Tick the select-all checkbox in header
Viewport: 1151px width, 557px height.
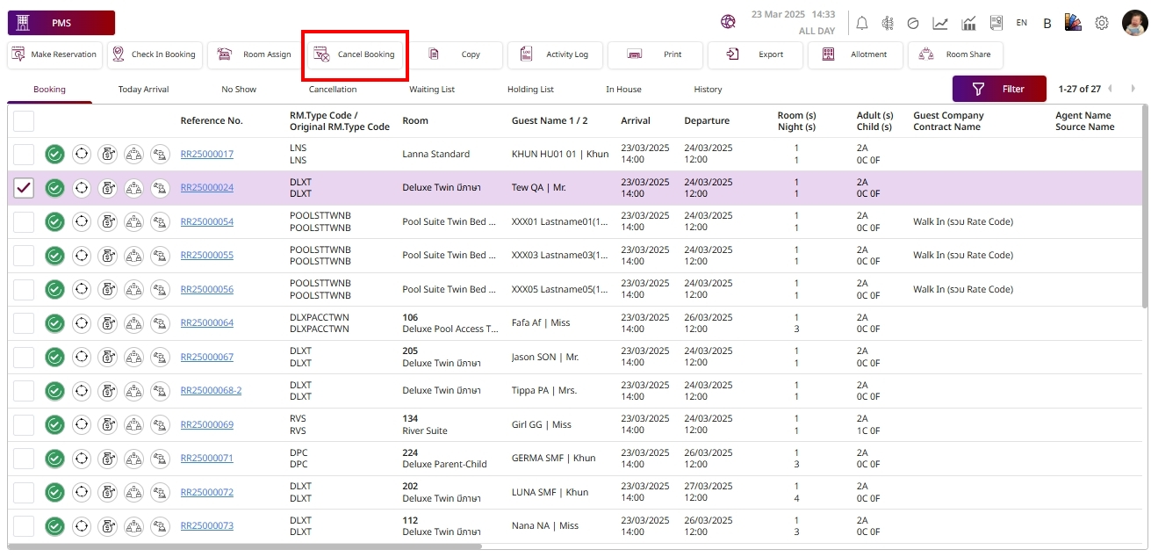tap(24, 121)
